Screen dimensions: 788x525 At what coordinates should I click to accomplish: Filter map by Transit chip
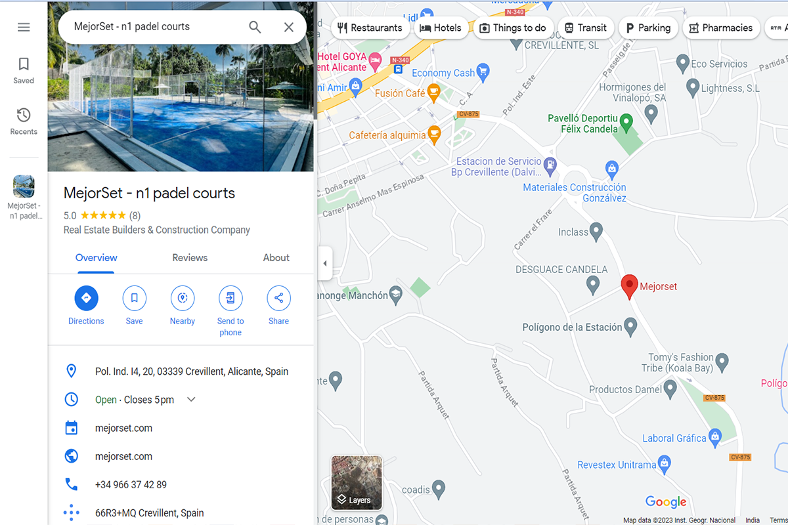tap(586, 28)
